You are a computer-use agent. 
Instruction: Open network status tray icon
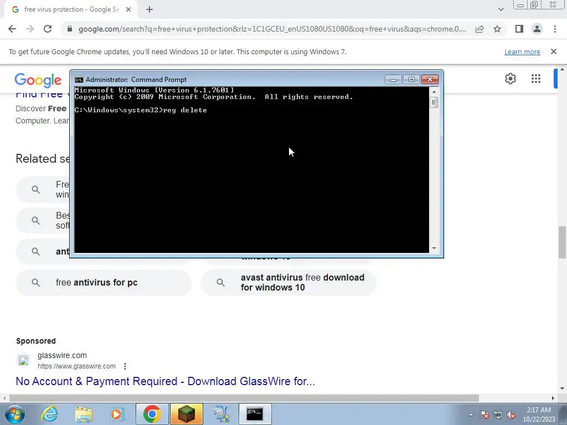pyautogui.click(x=498, y=414)
